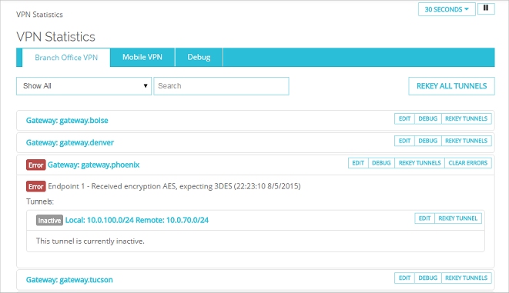This screenshot has width=509, height=293.
Task: Debug the gateway.tucson gateway
Action: click(428, 278)
